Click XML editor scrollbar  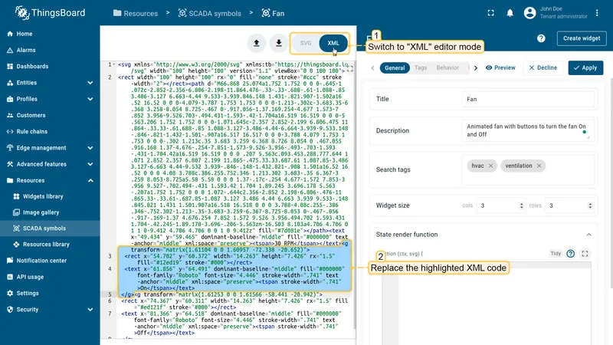(x=355, y=195)
